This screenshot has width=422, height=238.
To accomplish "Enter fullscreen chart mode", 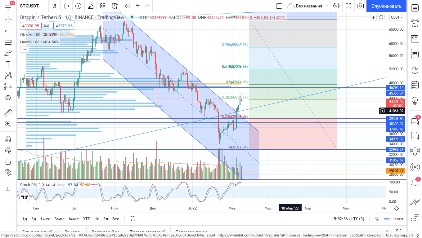I will pyautogui.click(x=348, y=6).
